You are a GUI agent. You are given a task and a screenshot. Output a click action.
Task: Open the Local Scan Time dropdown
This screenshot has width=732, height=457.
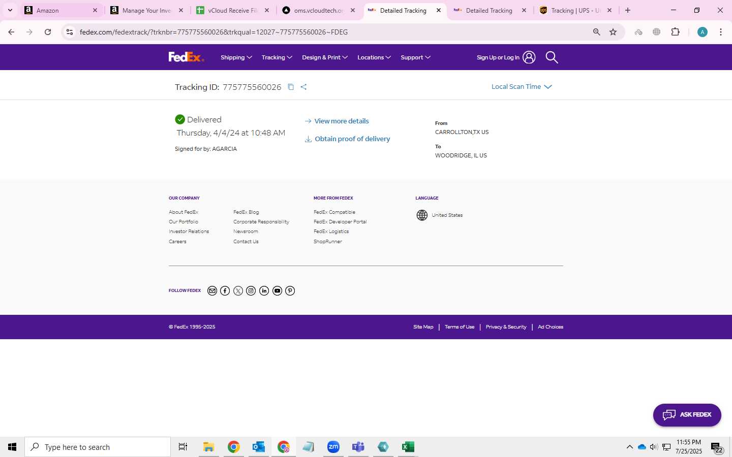coord(522,87)
